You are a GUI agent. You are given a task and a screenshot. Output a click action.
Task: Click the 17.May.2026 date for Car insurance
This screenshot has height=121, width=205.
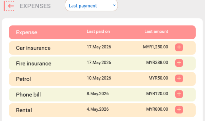[99, 47]
